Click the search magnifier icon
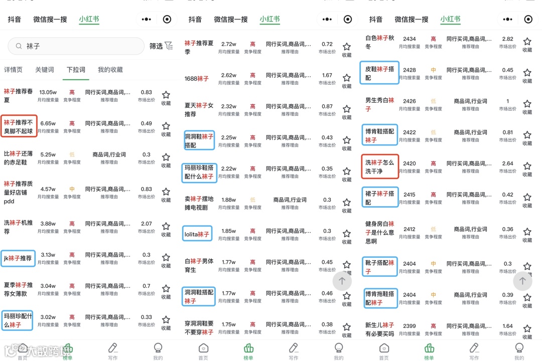 [x=19, y=46]
